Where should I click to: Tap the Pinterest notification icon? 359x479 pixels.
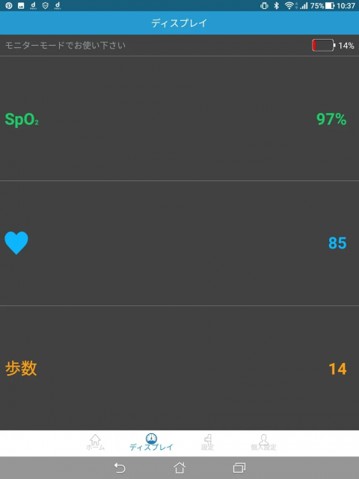click(9, 5)
